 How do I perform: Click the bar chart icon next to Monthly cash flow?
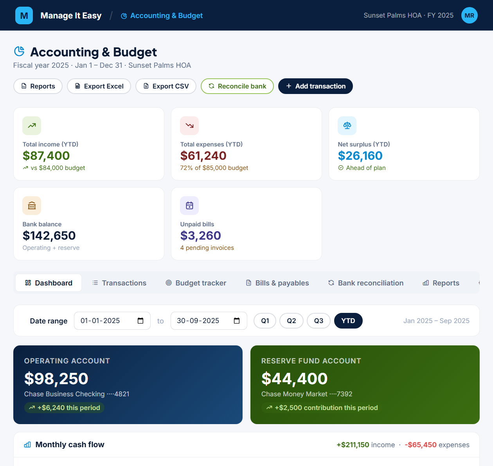pos(27,444)
